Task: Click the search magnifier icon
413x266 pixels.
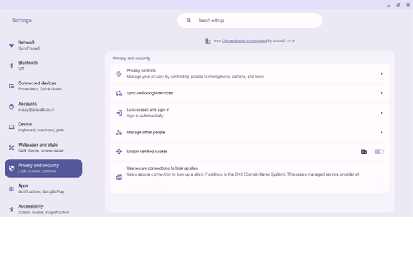Action: click(189, 20)
